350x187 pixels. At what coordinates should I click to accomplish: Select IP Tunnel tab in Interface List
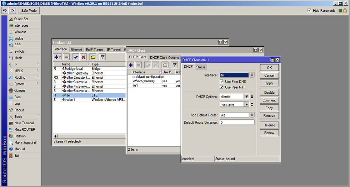[114, 50]
